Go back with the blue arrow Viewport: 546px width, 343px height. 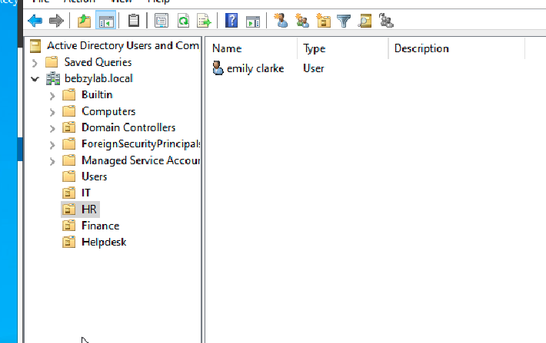(35, 21)
